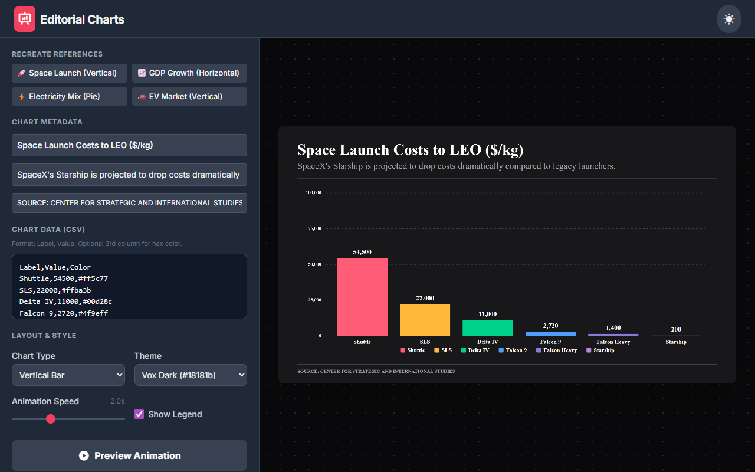This screenshot has width=755, height=472.
Task: Toggle the Delta IV legend entry
Action: (x=475, y=350)
